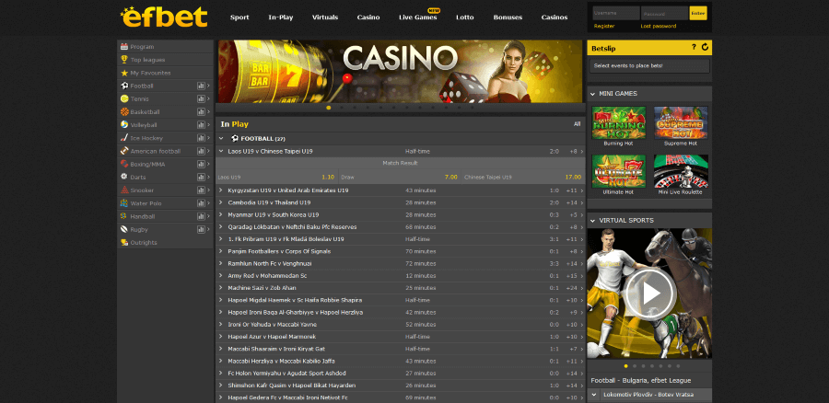Expand Cambodia U19 v Thailand U19 match

tap(221, 202)
